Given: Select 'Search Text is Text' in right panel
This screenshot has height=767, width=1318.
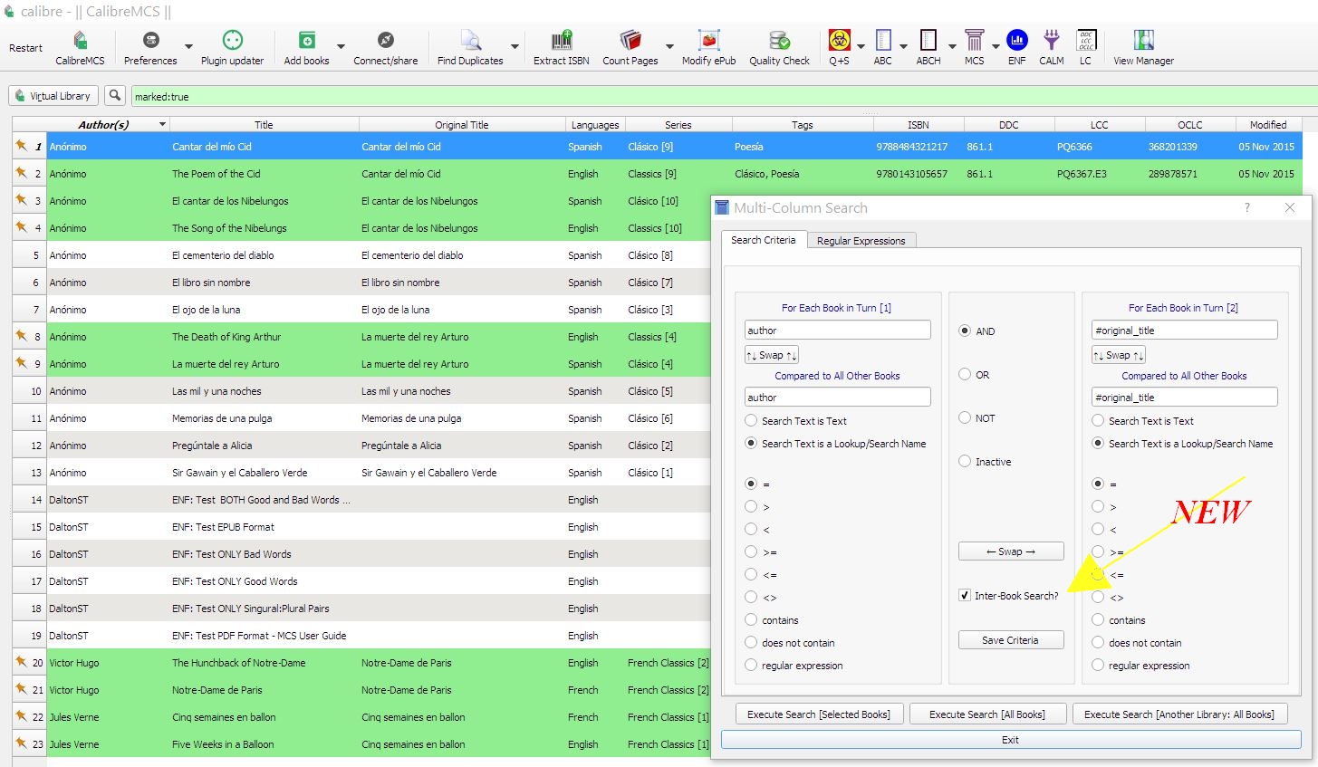Looking at the screenshot, I should [1098, 421].
